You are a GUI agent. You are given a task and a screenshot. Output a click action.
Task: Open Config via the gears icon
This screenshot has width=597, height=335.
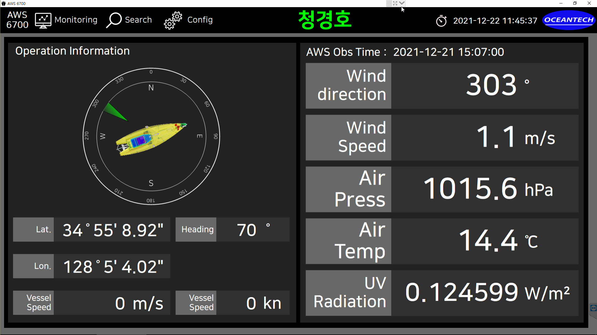pos(173,20)
